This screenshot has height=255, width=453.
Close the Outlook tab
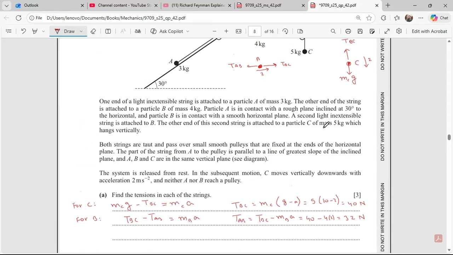(x=82, y=5)
